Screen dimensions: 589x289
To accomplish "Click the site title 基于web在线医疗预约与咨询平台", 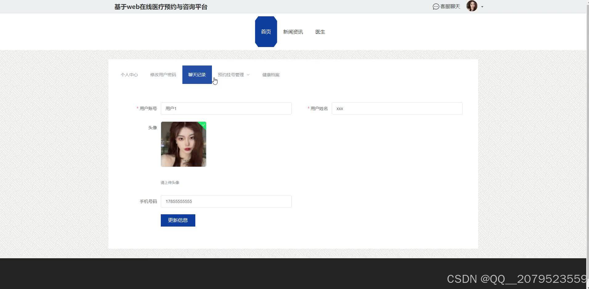I will [161, 6].
